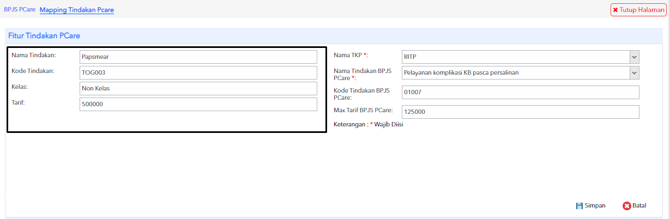Click the Tutup Halaman button

(638, 10)
